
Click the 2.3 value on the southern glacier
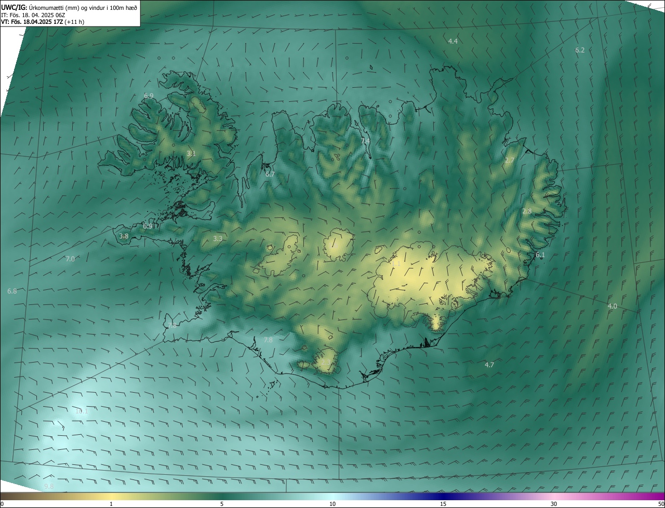[326, 362]
